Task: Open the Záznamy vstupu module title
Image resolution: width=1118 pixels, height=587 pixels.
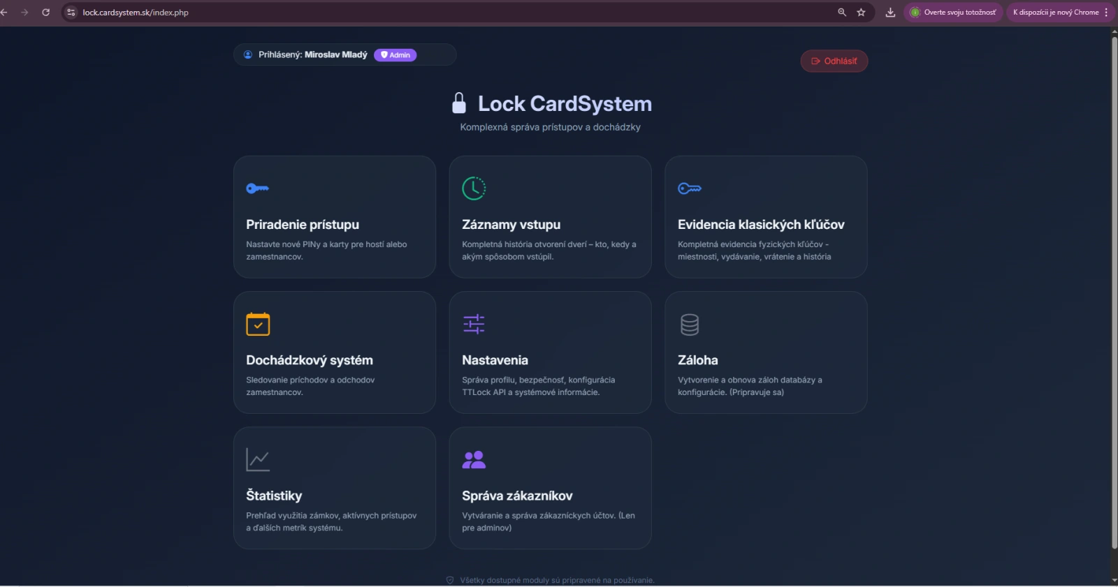Action: [511, 225]
